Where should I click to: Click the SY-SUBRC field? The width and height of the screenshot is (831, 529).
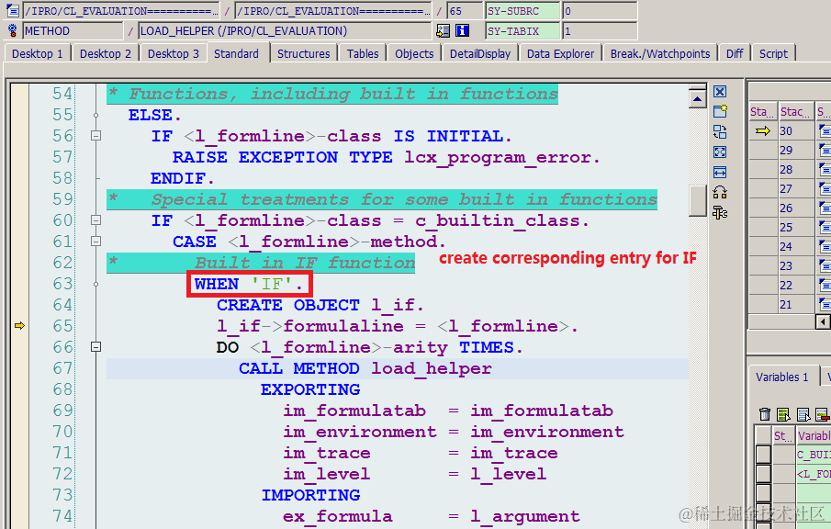click(x=522, y=11)
